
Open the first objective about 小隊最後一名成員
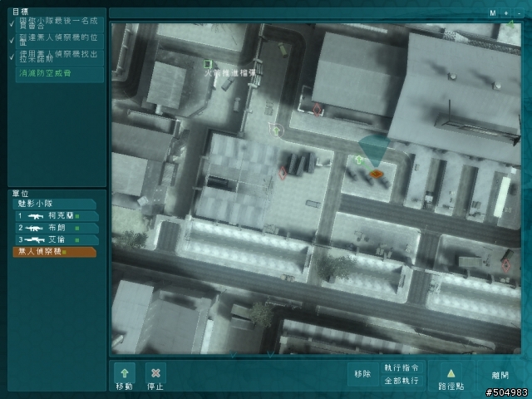[x=59, y=24]
